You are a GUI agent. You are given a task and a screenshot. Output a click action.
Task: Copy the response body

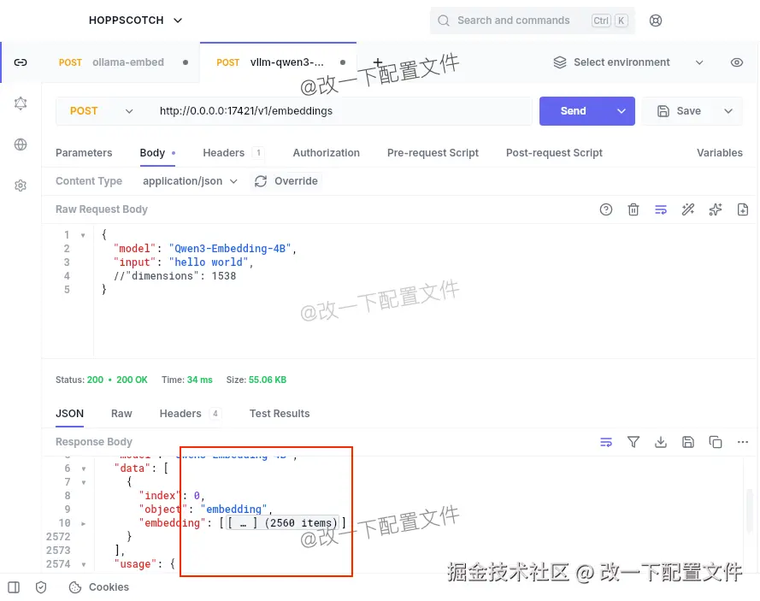[716, 442]
